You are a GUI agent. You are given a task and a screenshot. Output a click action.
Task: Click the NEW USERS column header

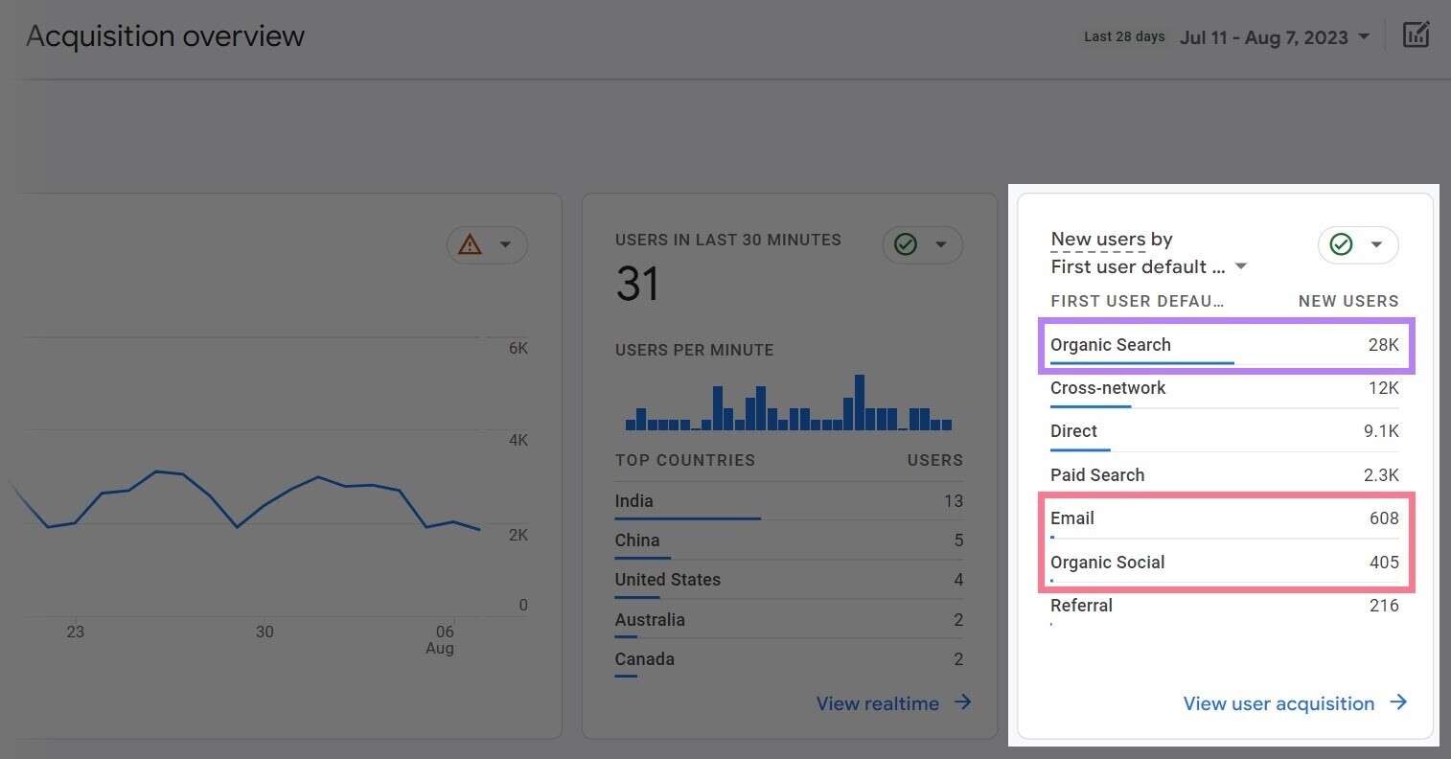[1348, 300]
